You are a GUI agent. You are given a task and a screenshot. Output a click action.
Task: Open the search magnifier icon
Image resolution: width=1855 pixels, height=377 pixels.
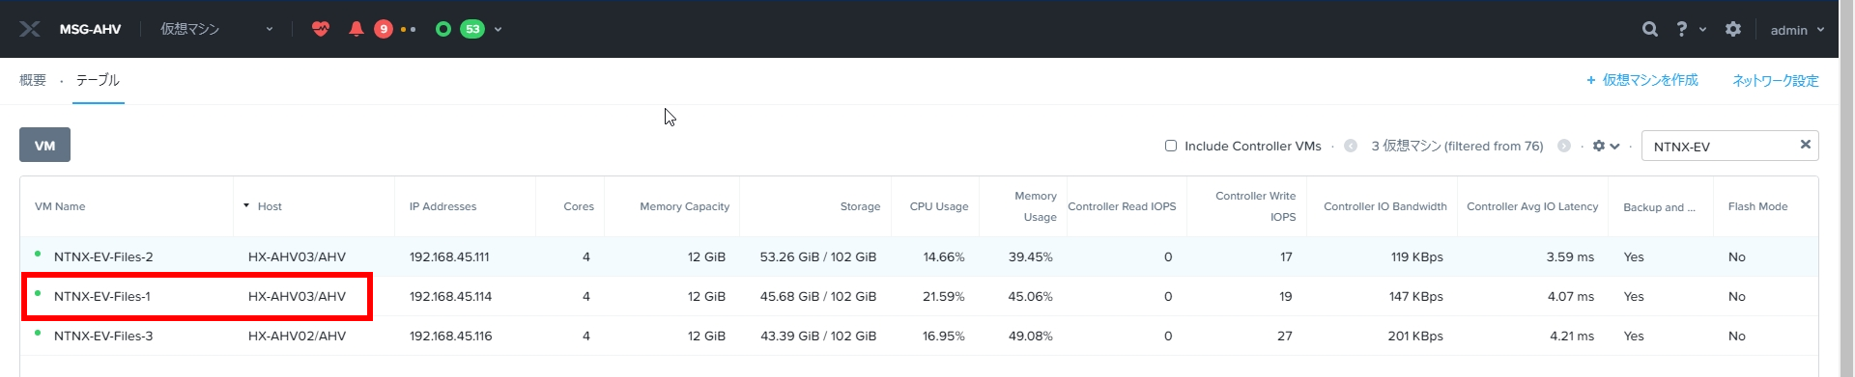pyautogui.click(x=1650, y=29)
